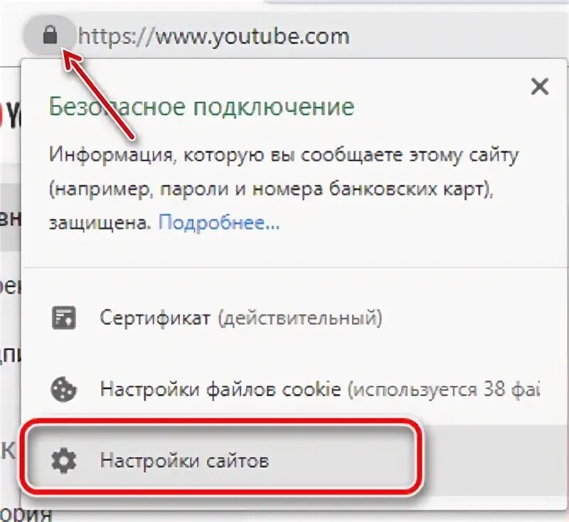Click the certificate icon
This screenshot has width=569, height=522.
pos(64,318)
